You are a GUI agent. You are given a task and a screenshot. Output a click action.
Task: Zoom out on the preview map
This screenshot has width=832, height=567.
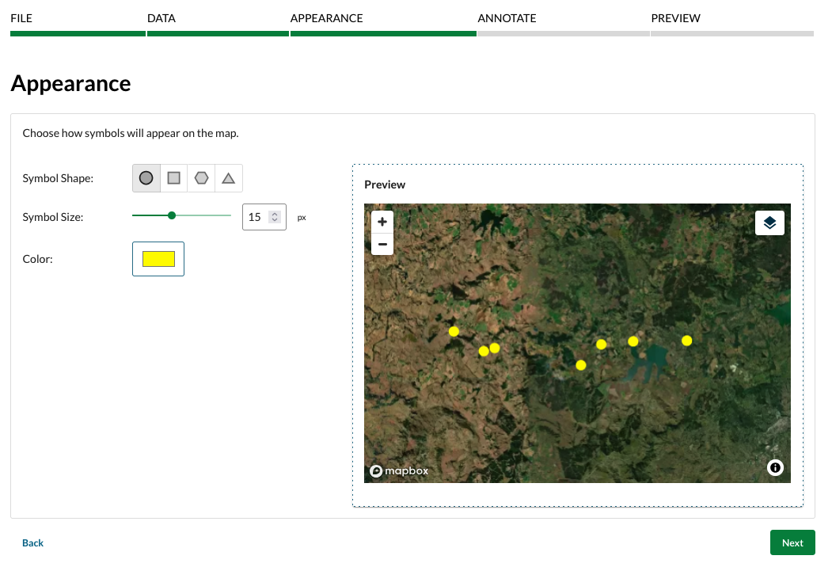pos(382,244)
